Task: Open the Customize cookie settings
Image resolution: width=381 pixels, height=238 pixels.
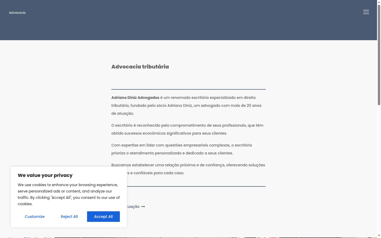Action: tap(35, 217)
